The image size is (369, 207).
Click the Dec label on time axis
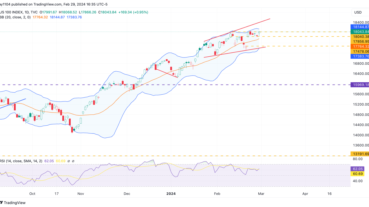click(127, 193)
